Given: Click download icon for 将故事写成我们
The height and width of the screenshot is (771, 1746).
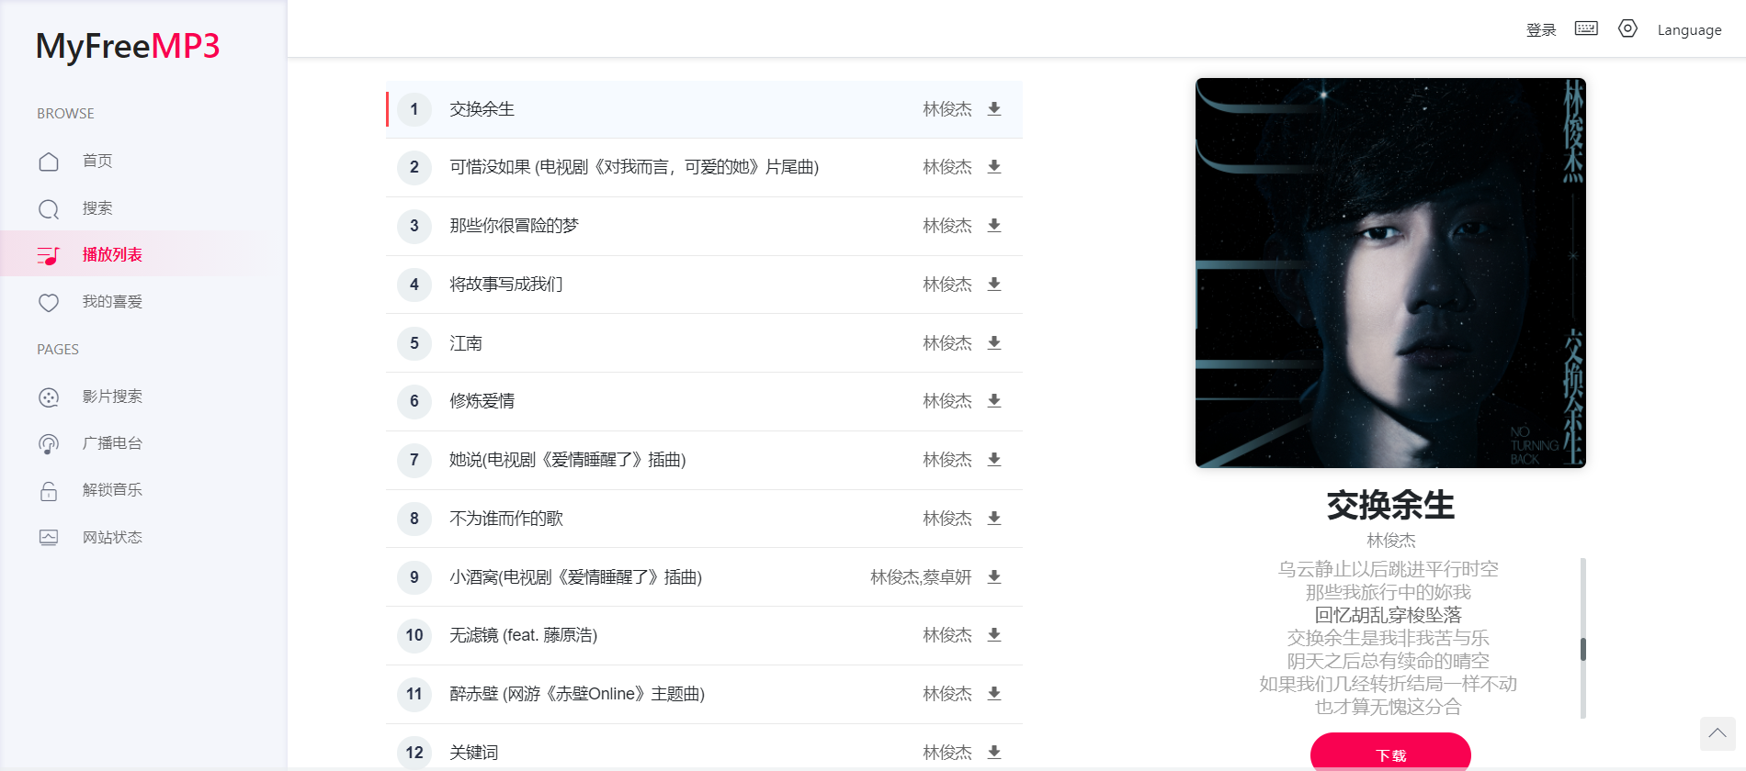Looking at the screenshot, I should (x=993, y=285).
